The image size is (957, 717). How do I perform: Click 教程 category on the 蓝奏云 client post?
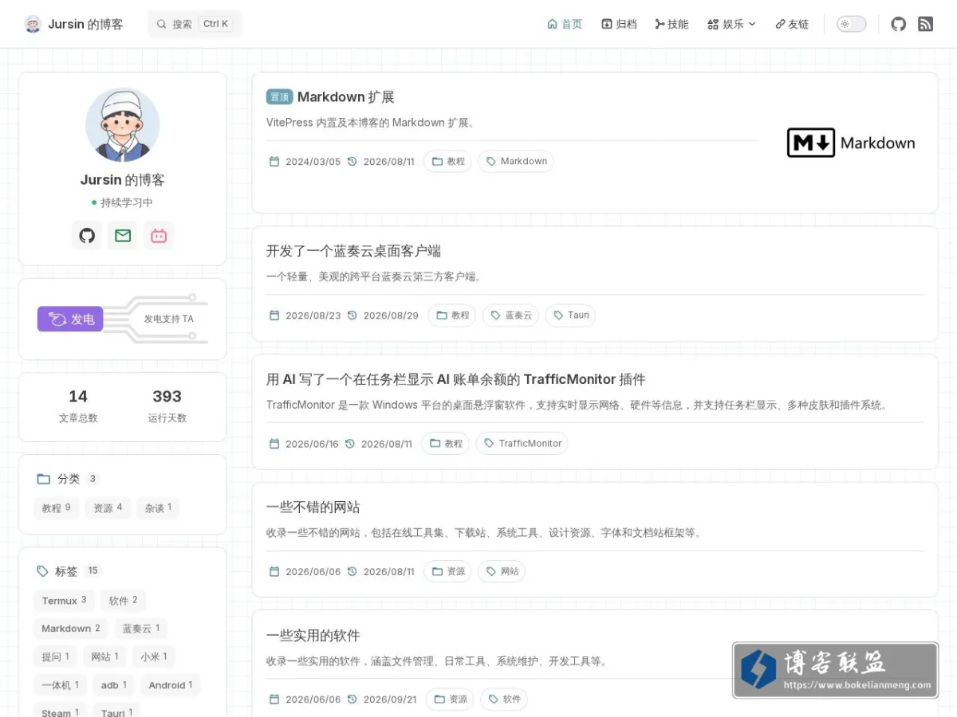[x=452, y=315]
